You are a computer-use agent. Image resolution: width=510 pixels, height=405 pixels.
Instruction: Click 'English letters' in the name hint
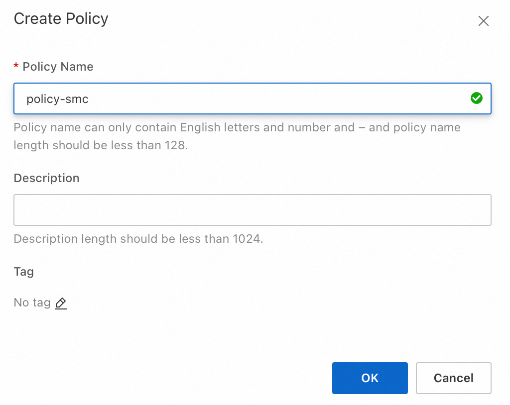pyautogui.click(x=220, y=127)
